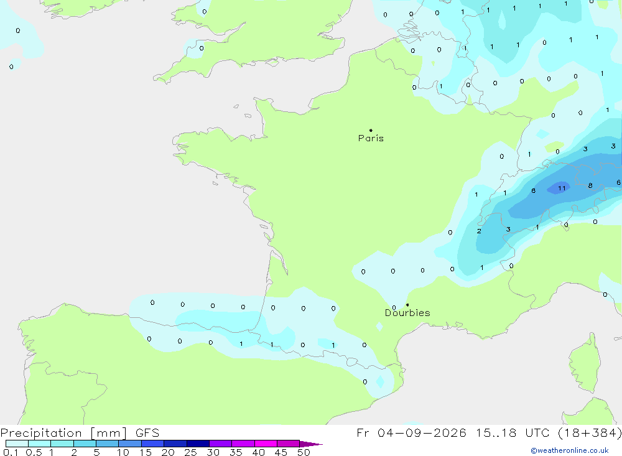
Task: Pick the 0.1–0.5 mm legend color swatch
Action: click(17, 444)
